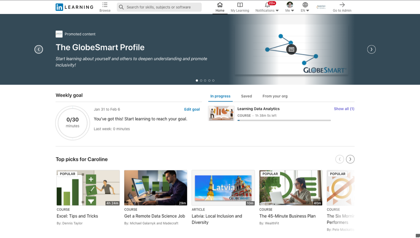
Task: Click Edit goal link
Action: tap(192, 109)
